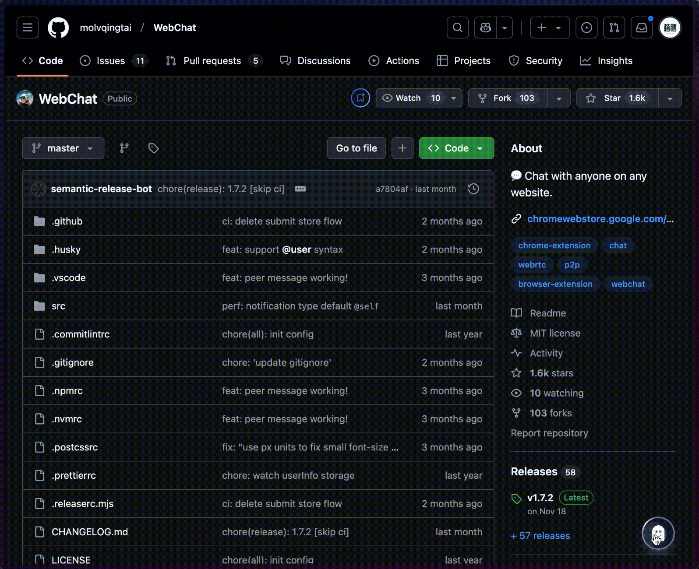Open the .postcssrc file
Image resolution: width=699 pixels, height=569 pixels.
coord(75,447)
